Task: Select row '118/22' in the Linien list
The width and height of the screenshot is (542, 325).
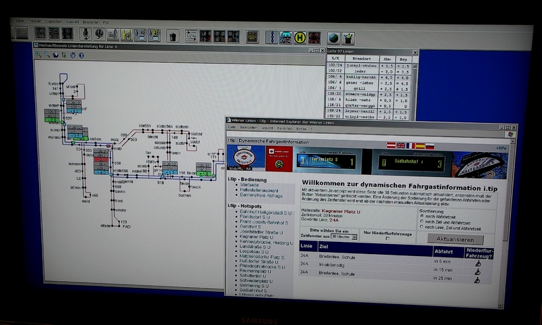Action: (368, 94)
